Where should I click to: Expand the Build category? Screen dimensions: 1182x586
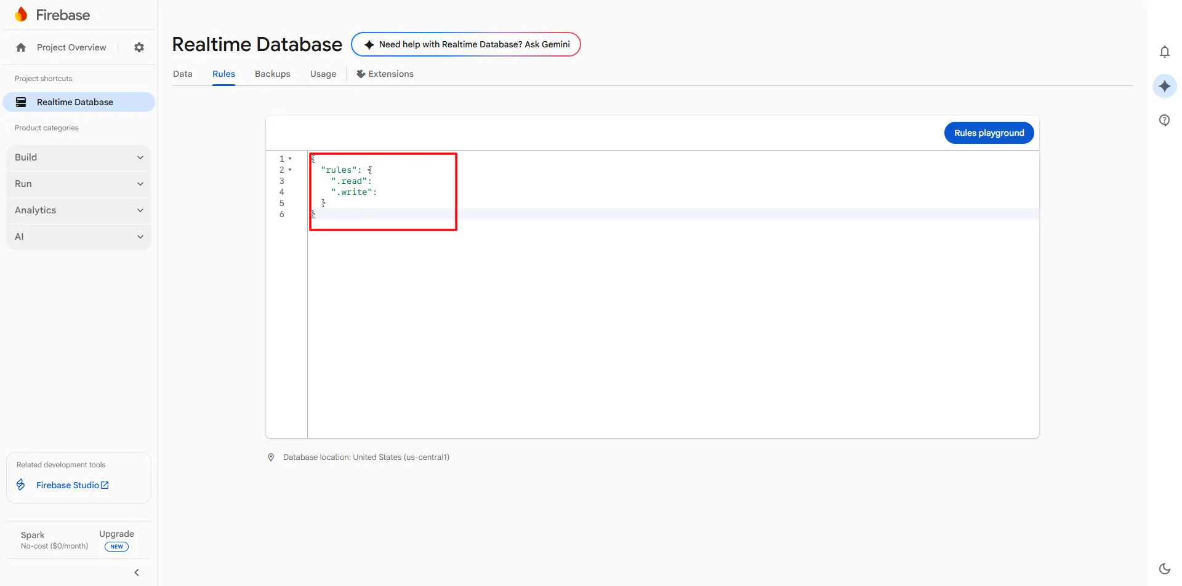click(x=79, y=157)
